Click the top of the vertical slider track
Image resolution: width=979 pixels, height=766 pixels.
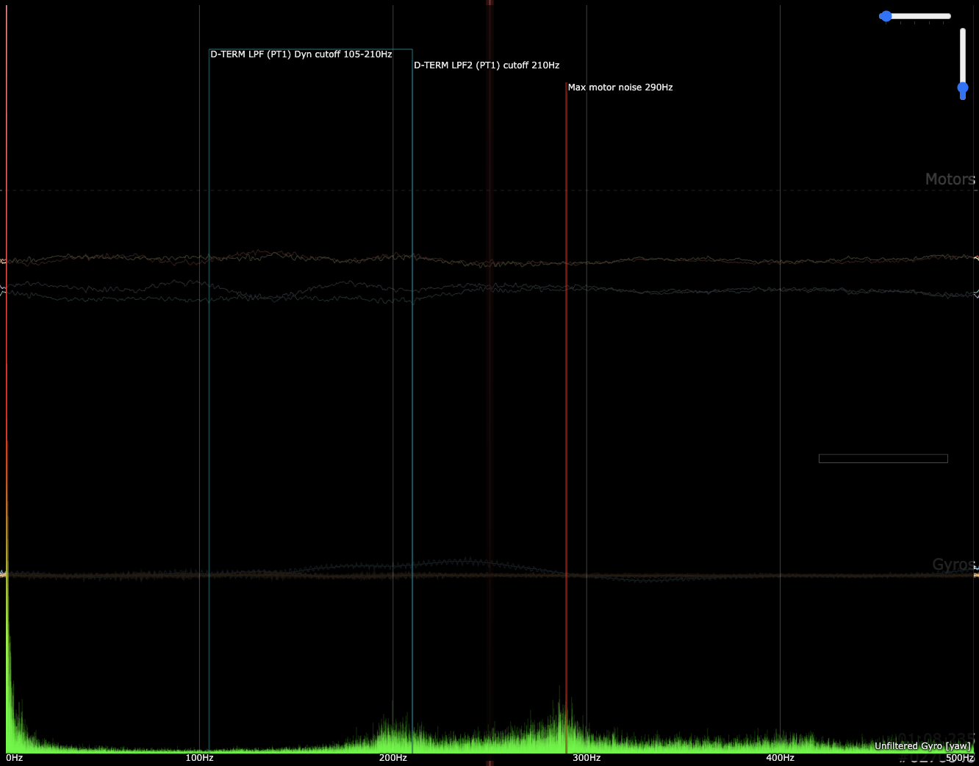963,32
